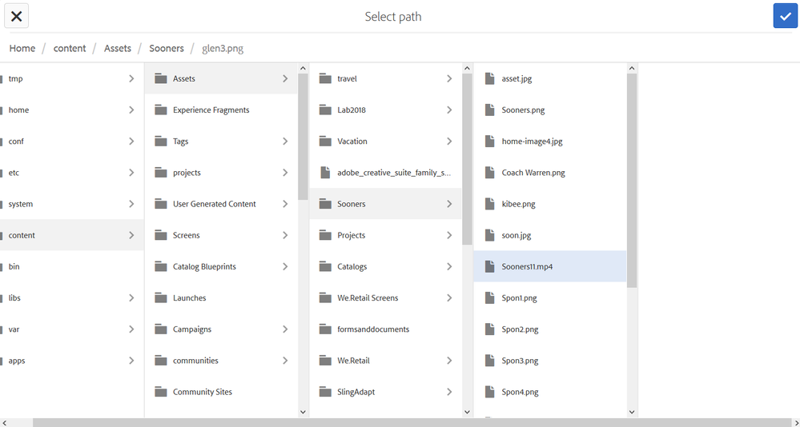Select the Coach Warren.png file
The image size is (800, 427).
click(x=533, y=173)
